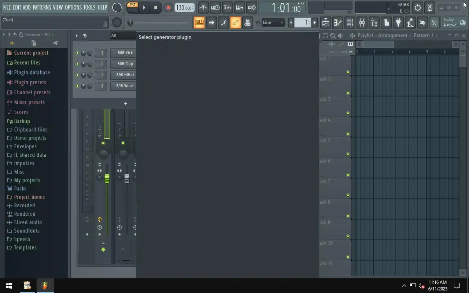Click the online news globe icon

pos(463,23)
